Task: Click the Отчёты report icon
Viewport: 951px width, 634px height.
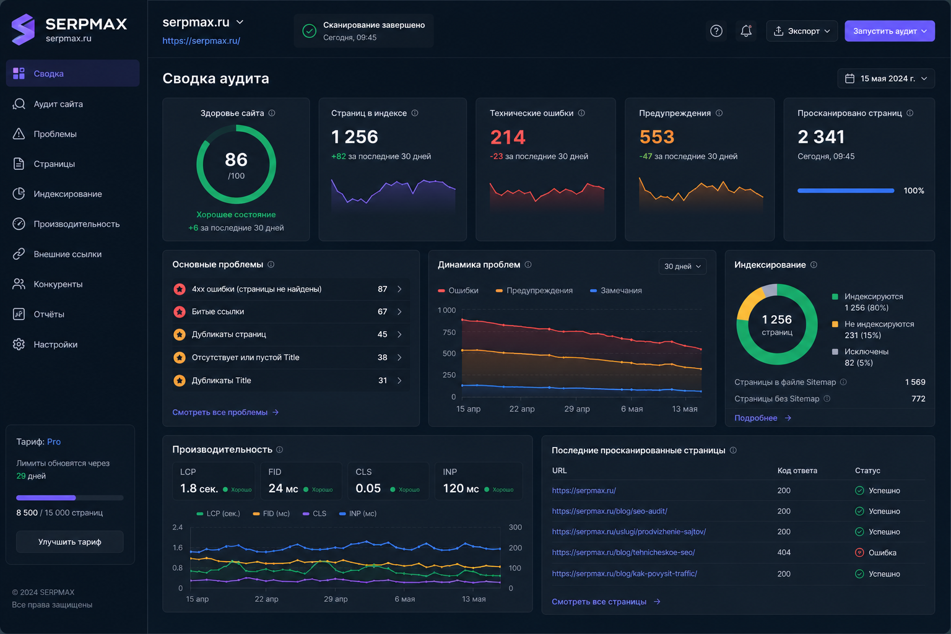Action: click(x=19, y=314)
